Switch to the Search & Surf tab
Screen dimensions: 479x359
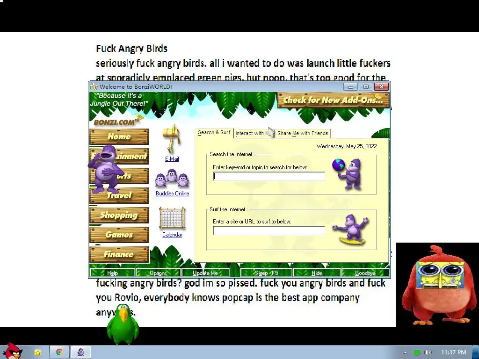[214, 132]
